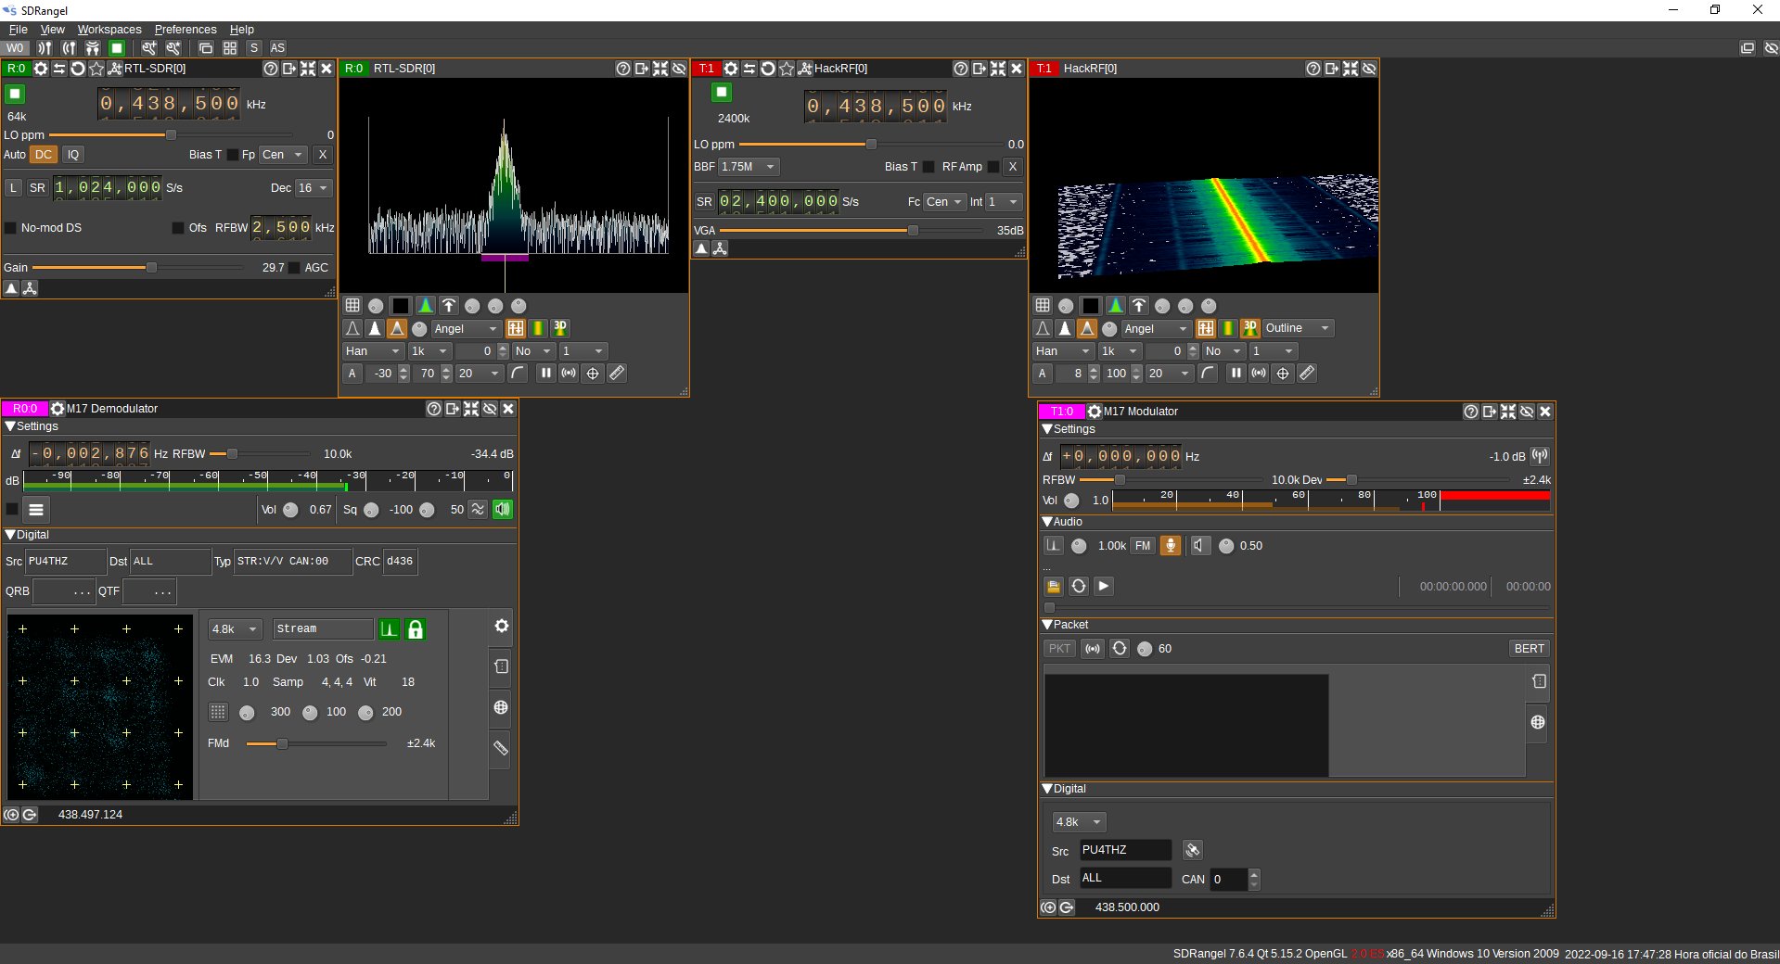
Task: Open the Preferences menu
Action: [186, 30]
